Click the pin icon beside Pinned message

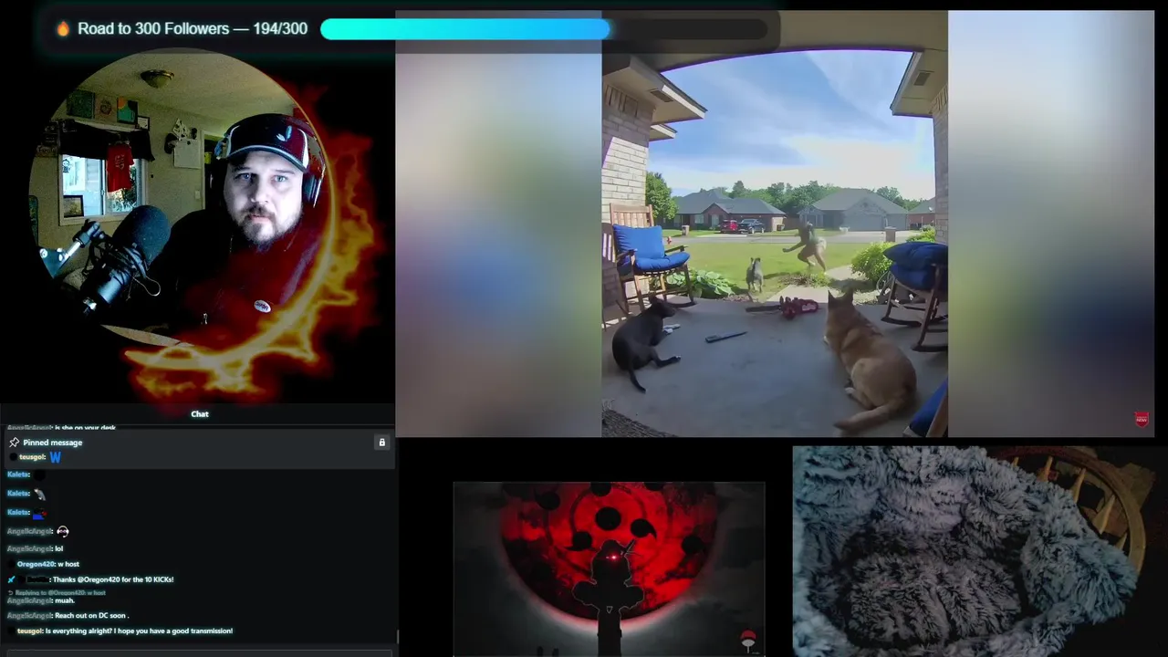pyautogui.click(x=14, y=443)
